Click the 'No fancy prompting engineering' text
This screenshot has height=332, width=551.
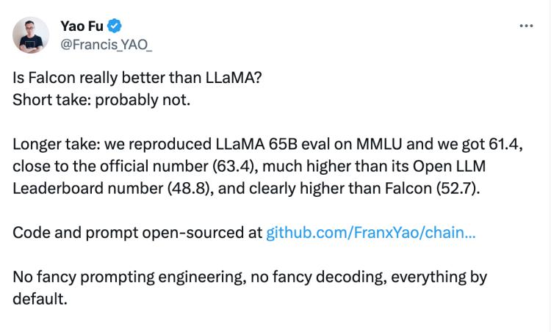pyautogui.click(x=118, y=278)
